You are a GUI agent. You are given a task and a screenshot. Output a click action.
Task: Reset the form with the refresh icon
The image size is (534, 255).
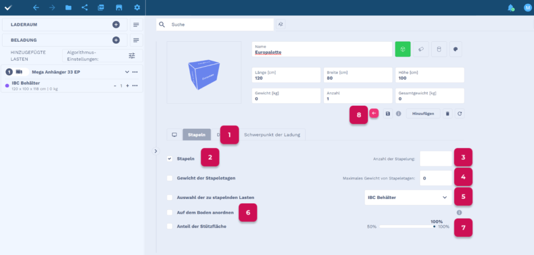pyautogui.click(x=459, y=113)
